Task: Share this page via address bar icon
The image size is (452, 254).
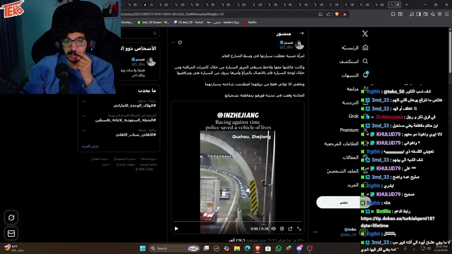Action: (x=328, y=14)
